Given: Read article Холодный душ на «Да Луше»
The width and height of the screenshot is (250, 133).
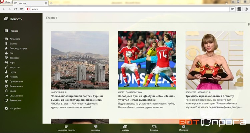Looking at the screenshot, I should tap(147, 98).
